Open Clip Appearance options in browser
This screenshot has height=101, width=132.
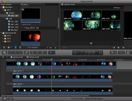55,48
